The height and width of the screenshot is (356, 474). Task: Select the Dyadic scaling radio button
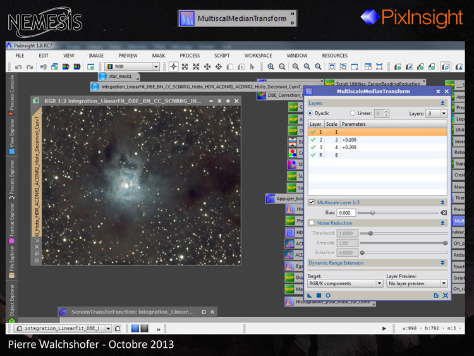point(310,113)
